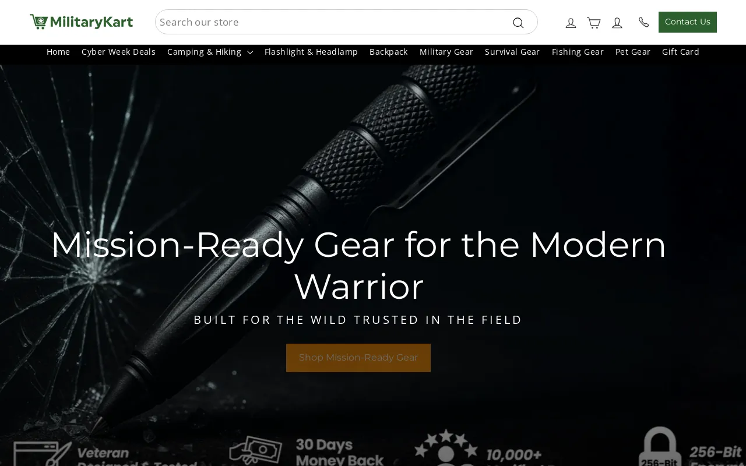Open the Gift Card menu link

(x=681, y=52)
